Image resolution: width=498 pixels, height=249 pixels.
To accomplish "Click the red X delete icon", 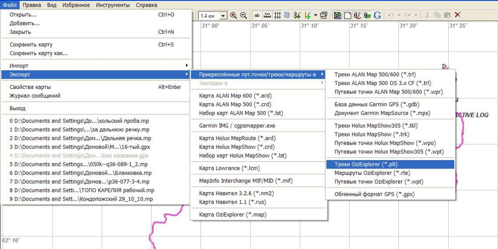I will (x=458, y=16).
